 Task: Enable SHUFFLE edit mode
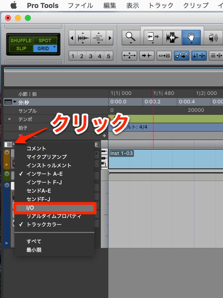coord(21,40)
